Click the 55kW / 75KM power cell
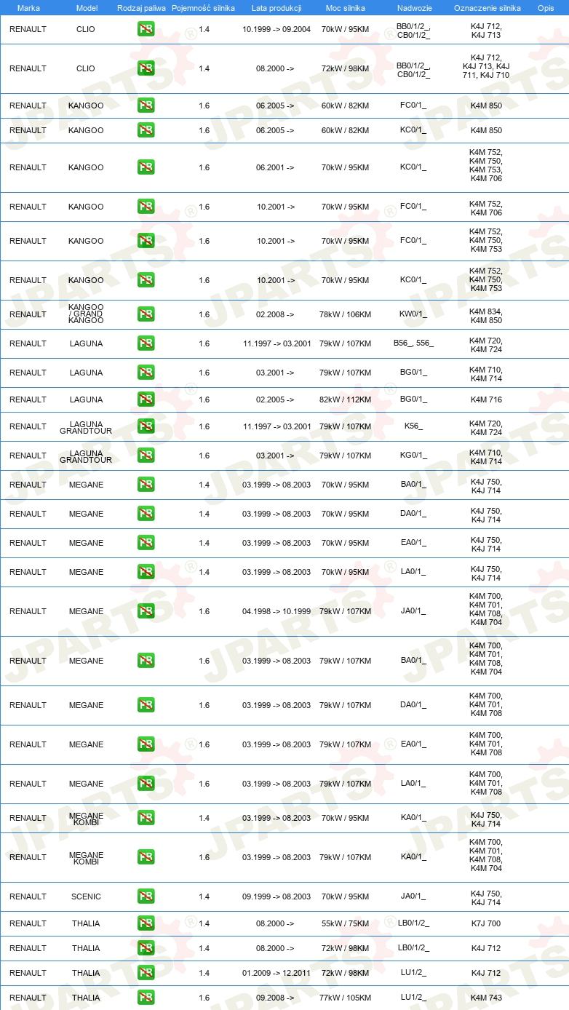 pos(345,923)
